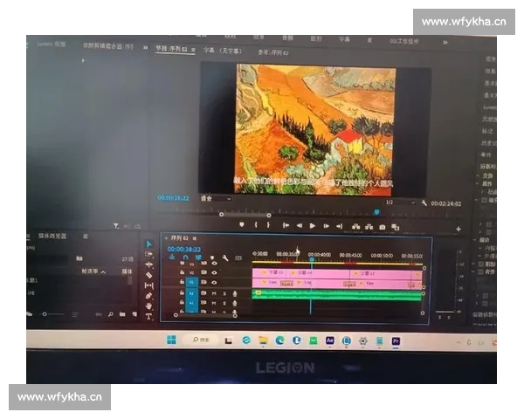This screenshot has height=419, width=524.
Task: Toggle V2 track output eye
Action: [214, 272]
